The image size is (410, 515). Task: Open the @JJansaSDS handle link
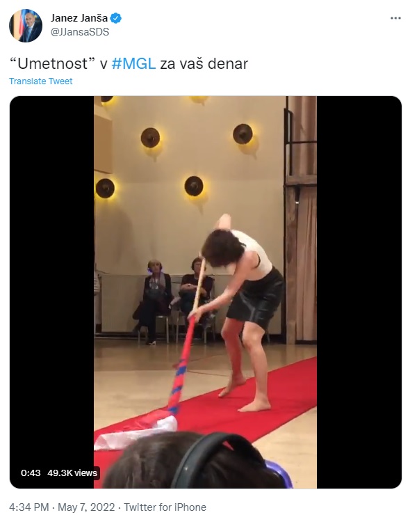click(80, 32)
